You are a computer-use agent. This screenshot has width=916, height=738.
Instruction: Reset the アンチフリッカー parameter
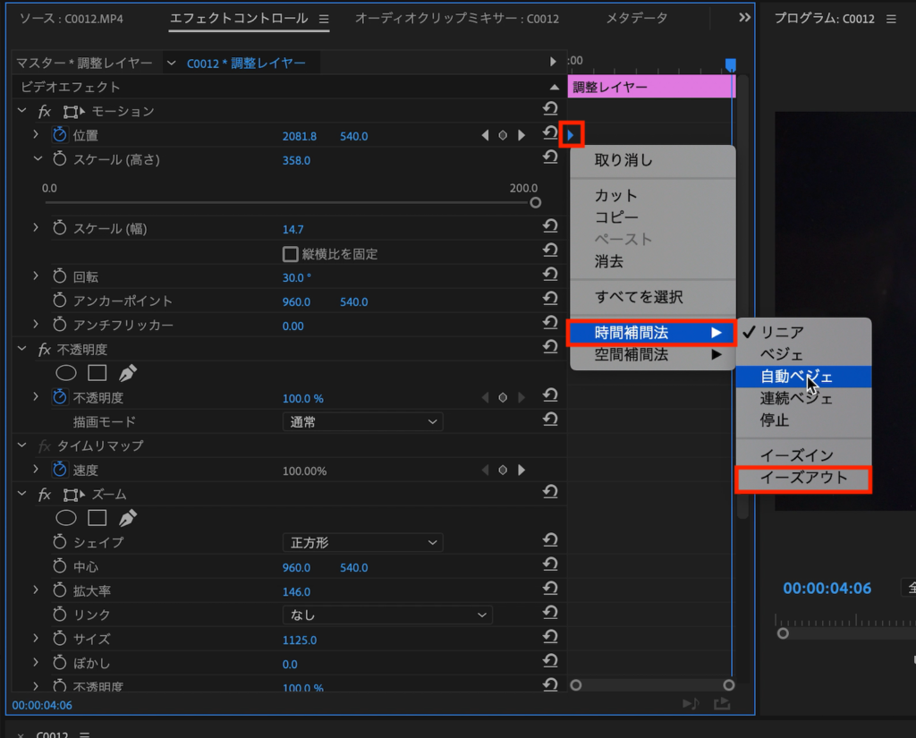[550, 323]
